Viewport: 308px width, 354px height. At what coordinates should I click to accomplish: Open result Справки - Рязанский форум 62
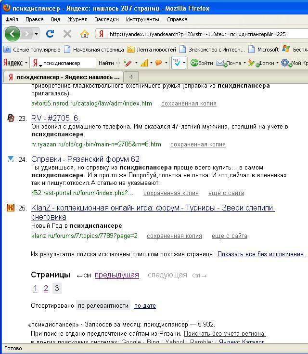pos(85,159)
